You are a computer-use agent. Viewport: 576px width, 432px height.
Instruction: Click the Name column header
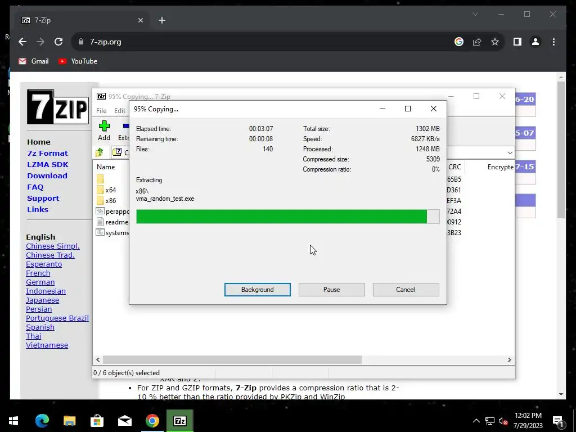tap(106, 166)
